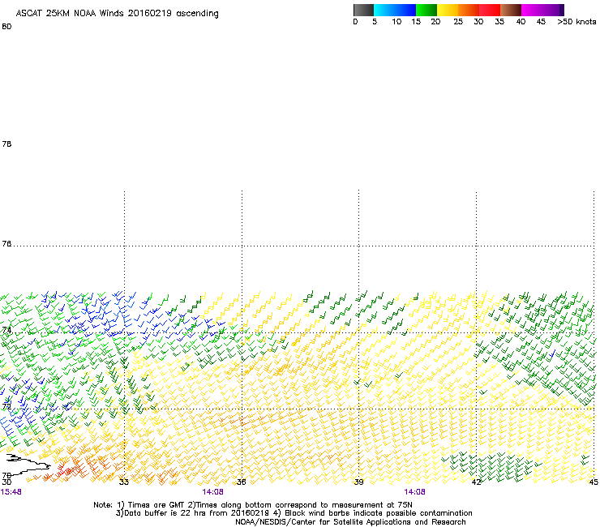Click the brown 35-40 knot legend segment

pyautogui.click(x=511, y=10)
